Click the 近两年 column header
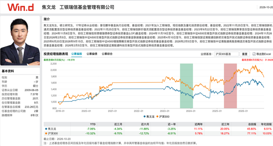The image size is (273, 146). coord(199,124)
